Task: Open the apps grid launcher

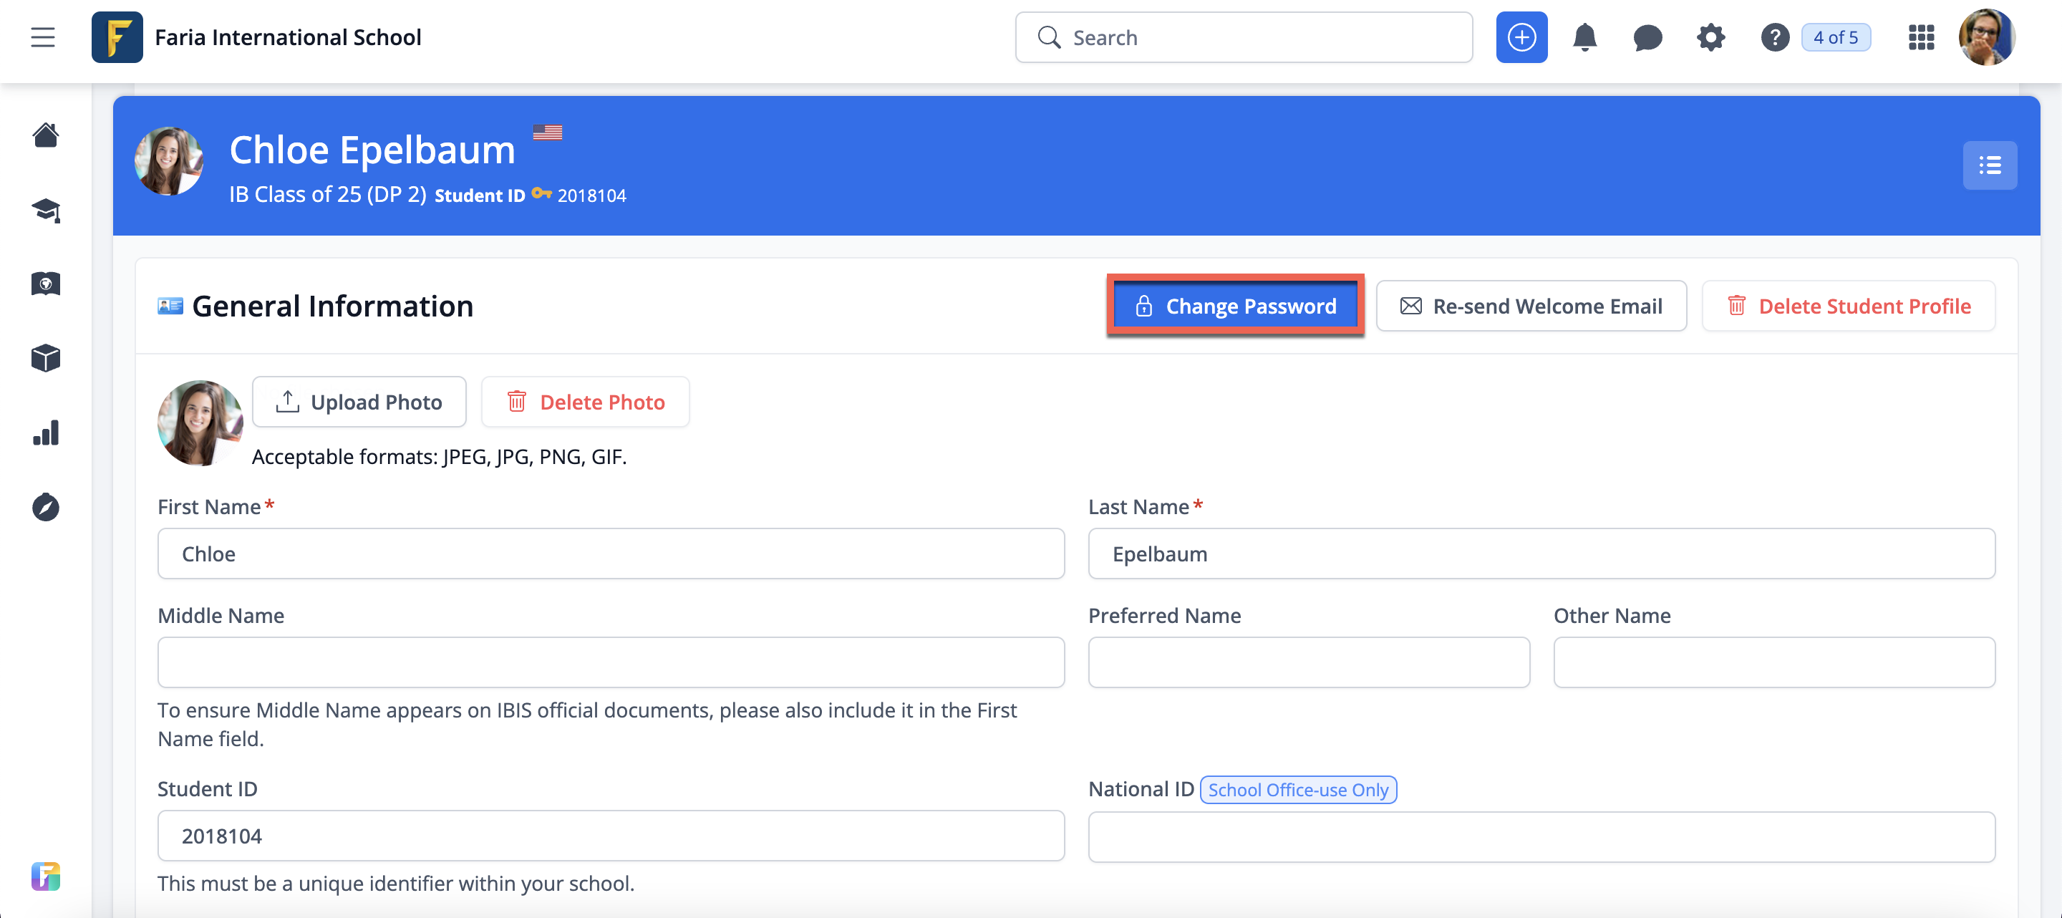Action: pos(1920,38)
